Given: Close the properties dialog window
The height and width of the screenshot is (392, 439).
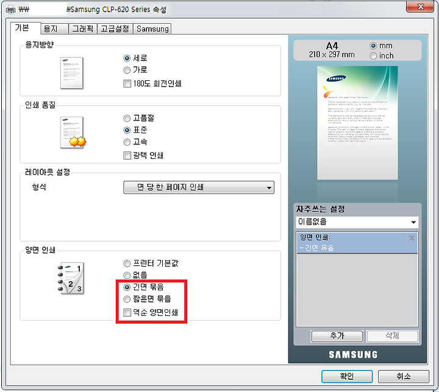Looking at the screenshot, I should tap(420, 7).
